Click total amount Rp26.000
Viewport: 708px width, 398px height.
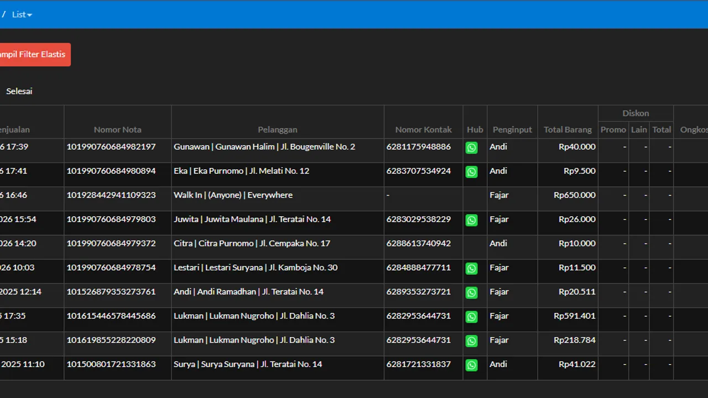click(x=577, y=219)
